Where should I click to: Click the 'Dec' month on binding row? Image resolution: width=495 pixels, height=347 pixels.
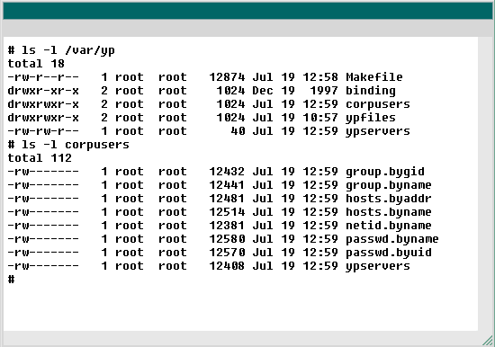[x=263, y=91]
